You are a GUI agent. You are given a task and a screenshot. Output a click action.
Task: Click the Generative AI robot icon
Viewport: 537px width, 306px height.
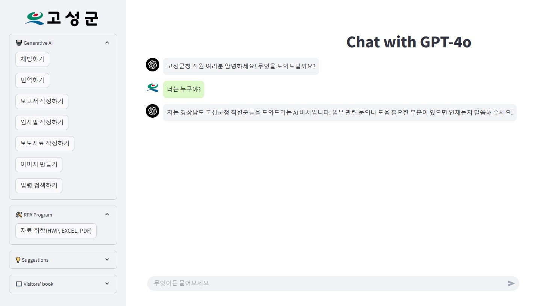point(19,43)
